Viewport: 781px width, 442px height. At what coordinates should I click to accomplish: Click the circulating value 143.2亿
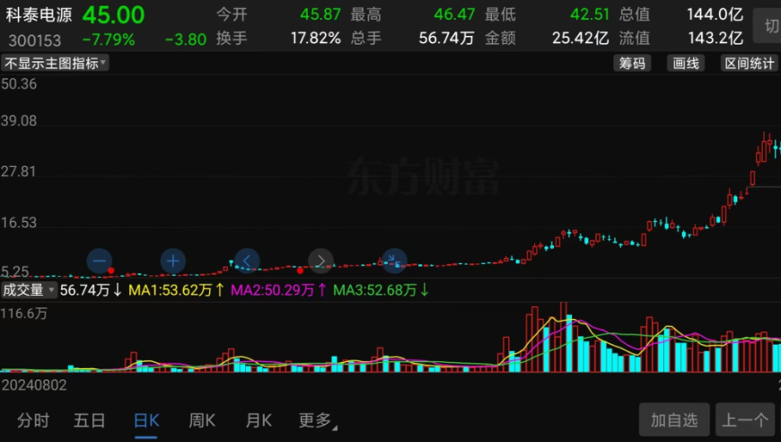pyautogui.click(x=715, y=38)
